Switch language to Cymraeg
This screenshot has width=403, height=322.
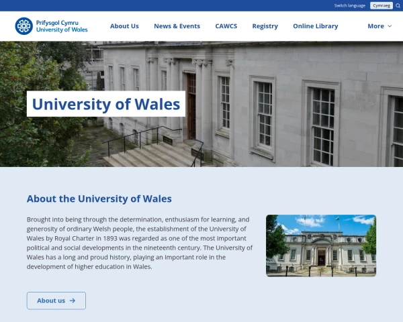click(382, 5)
